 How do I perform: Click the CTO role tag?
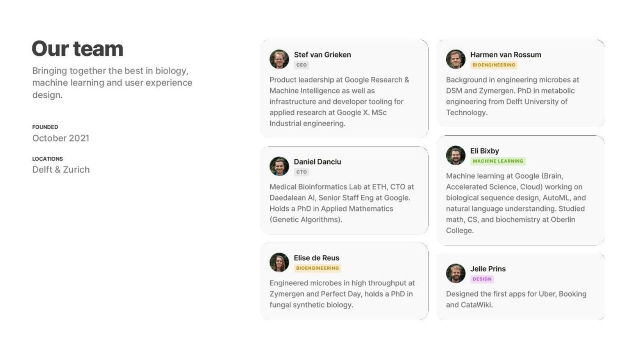[301, 172]
